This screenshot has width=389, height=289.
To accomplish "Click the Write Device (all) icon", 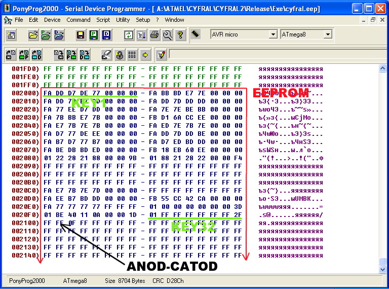I will pos(59,55).
